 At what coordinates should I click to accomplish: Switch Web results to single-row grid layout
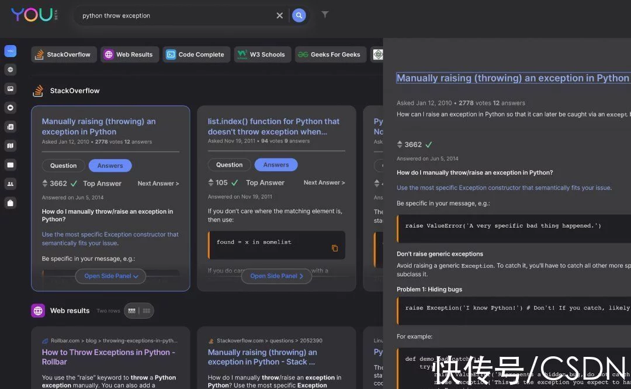(x=147, y=311)
